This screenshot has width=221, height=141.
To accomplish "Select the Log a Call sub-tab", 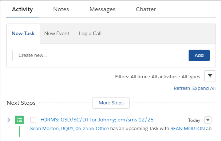I will click(90, 33).
